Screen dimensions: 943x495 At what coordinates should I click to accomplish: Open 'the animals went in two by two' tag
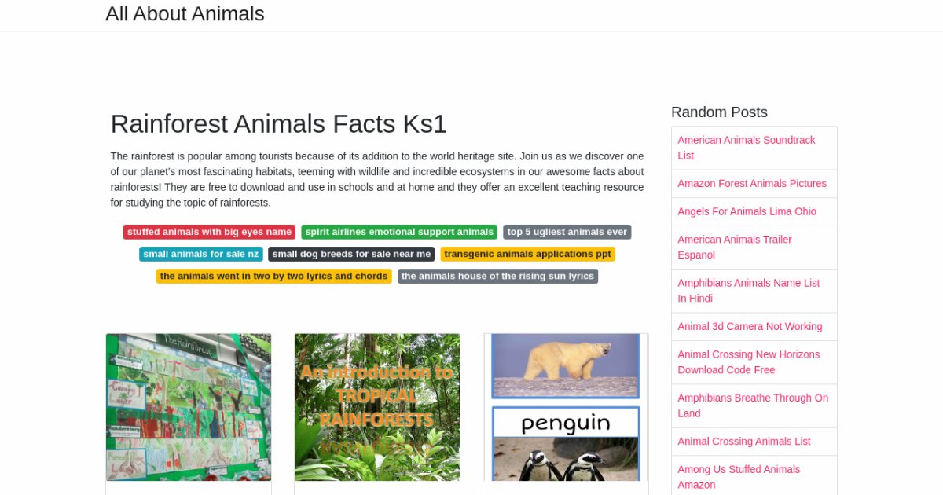pyautogui.click(x=273, y=276)
